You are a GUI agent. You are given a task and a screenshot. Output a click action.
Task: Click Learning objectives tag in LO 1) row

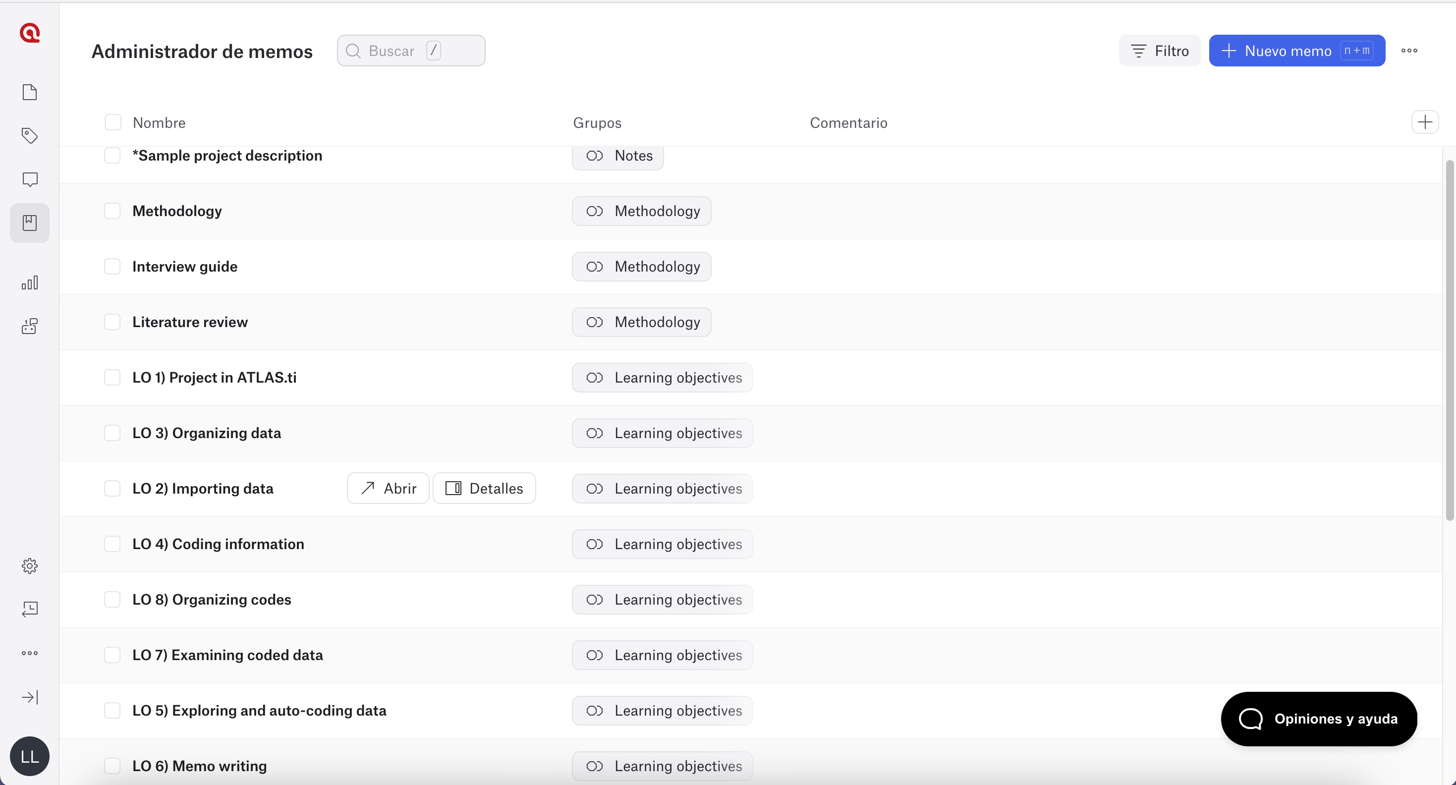(x=663, y=378)
